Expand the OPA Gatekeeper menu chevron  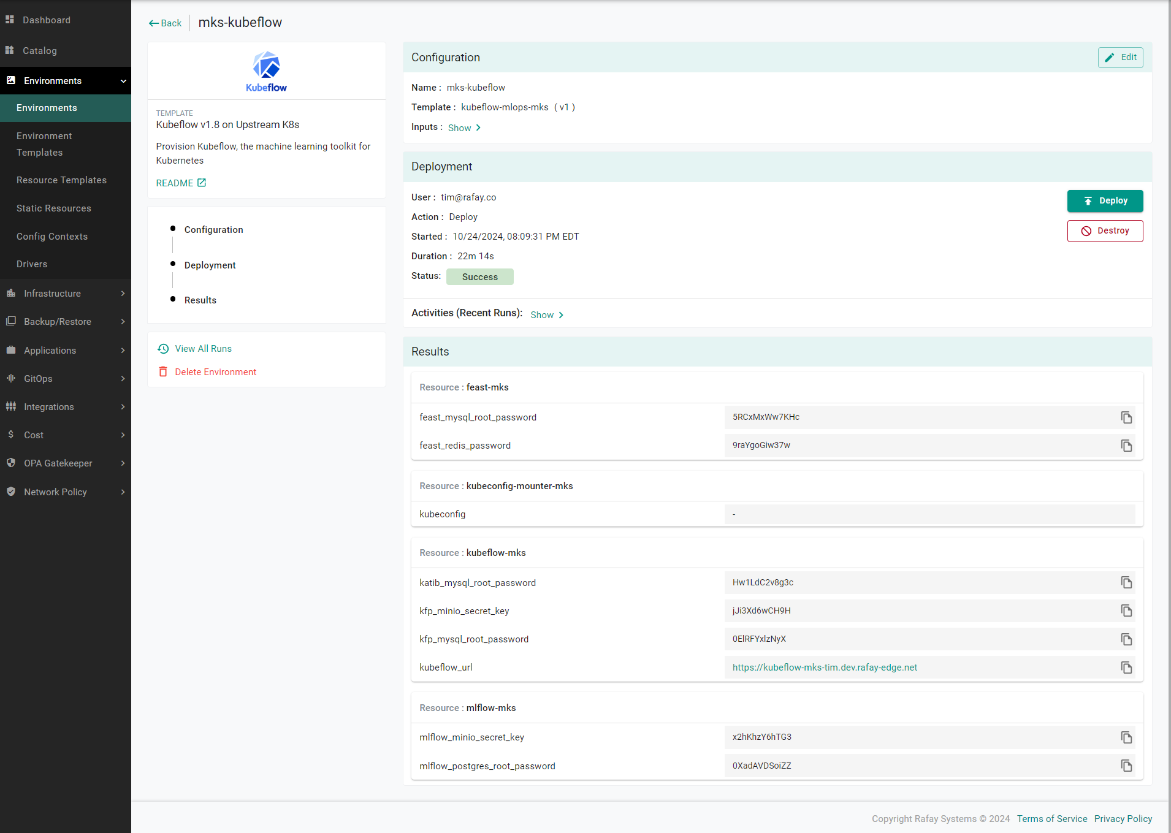point(123,463)
